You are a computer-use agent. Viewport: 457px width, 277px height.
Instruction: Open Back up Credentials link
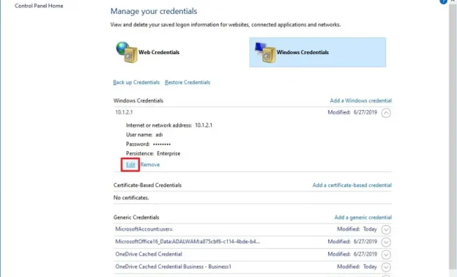(x=136, y=82)
